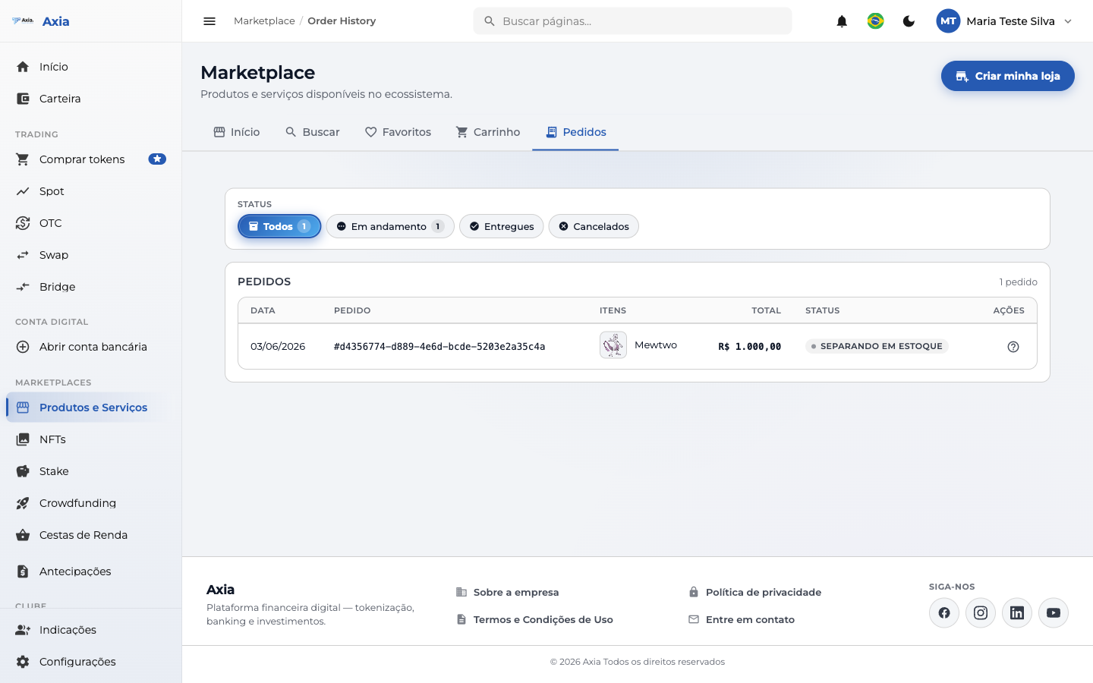Click PEDIDO column header
This screenshot has width=1093, height=683.
tap(352, 310)
